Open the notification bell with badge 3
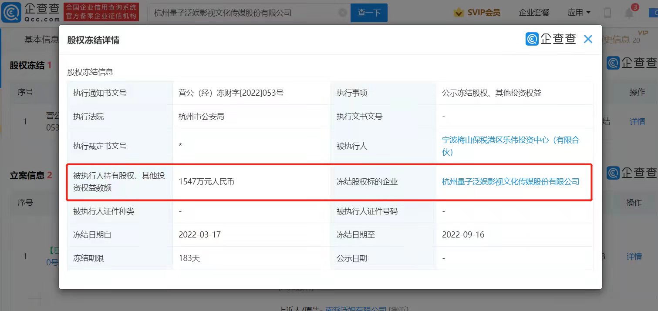This screenshot has width=658, height=311. pyautogui.click(x=631, y=13)
